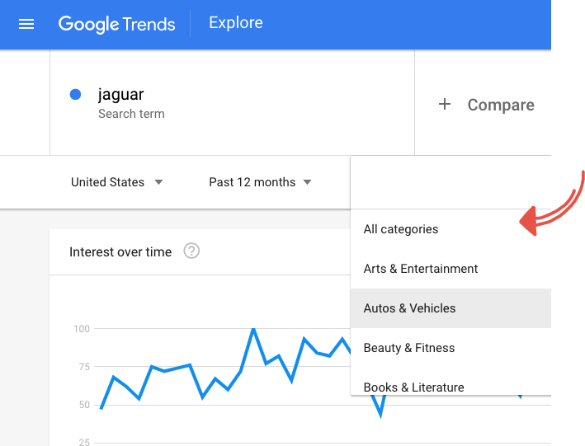The height and width of the screenshot is (446, 585).
Task: Click the Interest over time heading
Action: click(120, 251)
